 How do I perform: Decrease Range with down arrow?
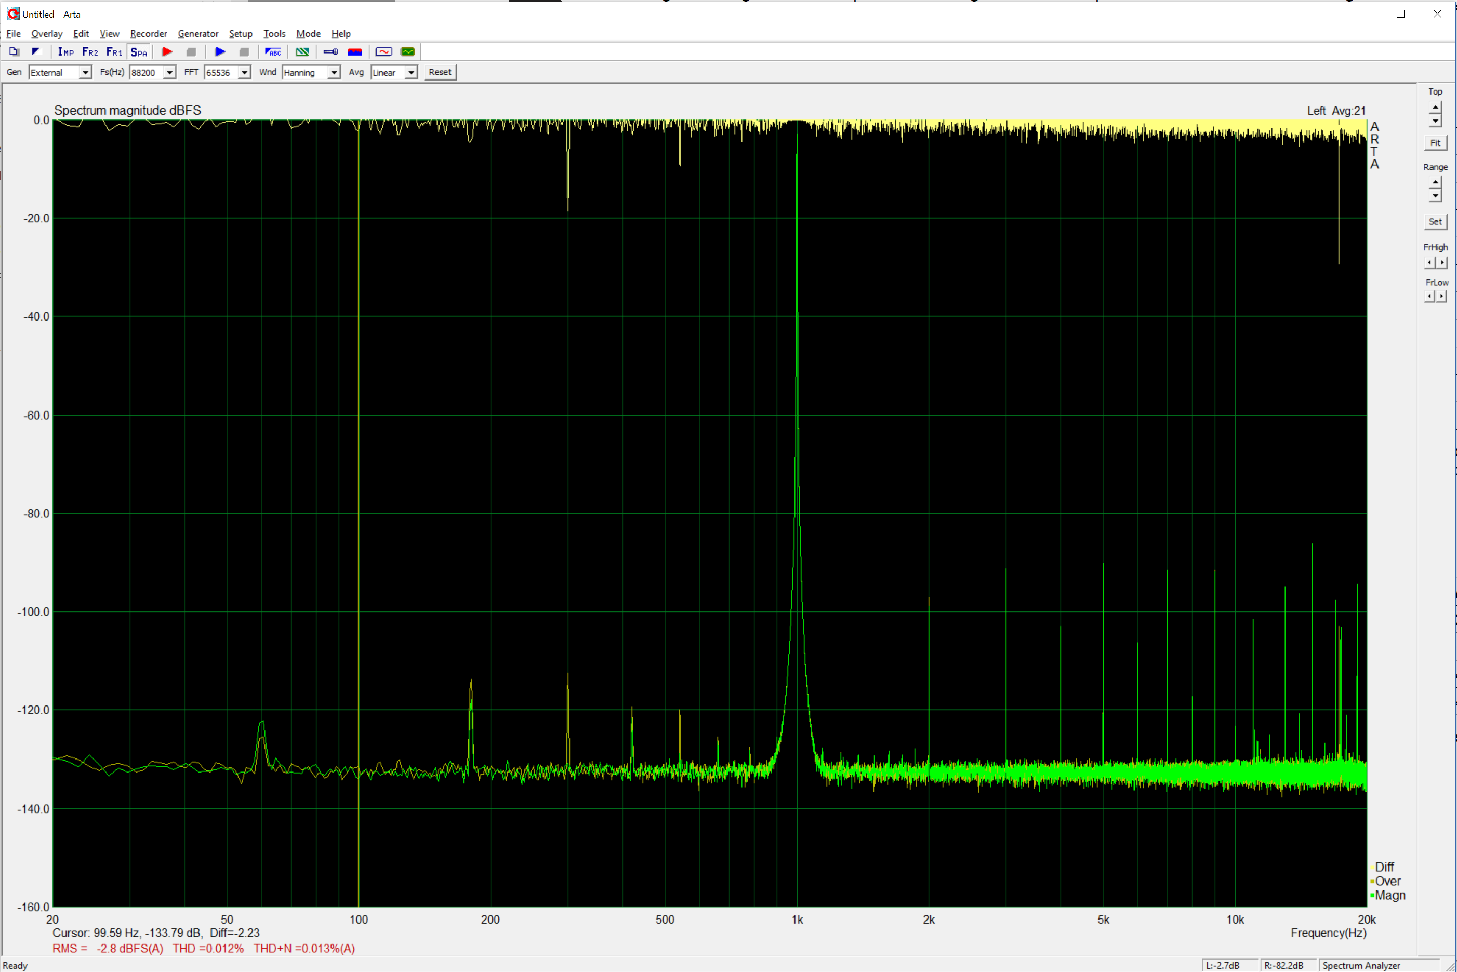1435,195
